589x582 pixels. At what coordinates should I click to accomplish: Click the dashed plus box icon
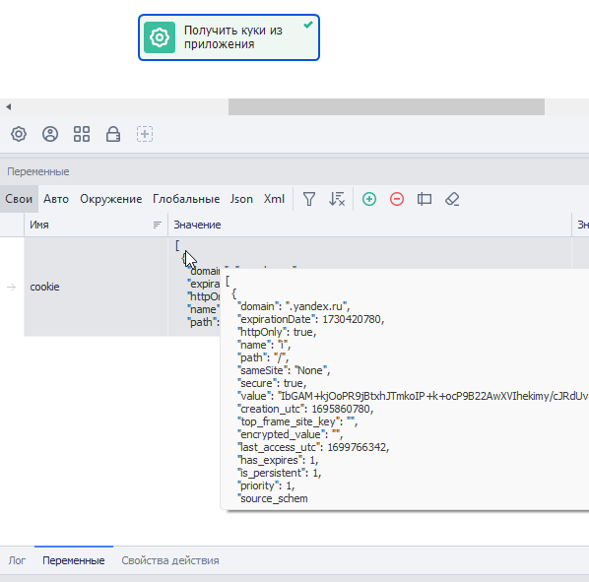tap(145, 134)
